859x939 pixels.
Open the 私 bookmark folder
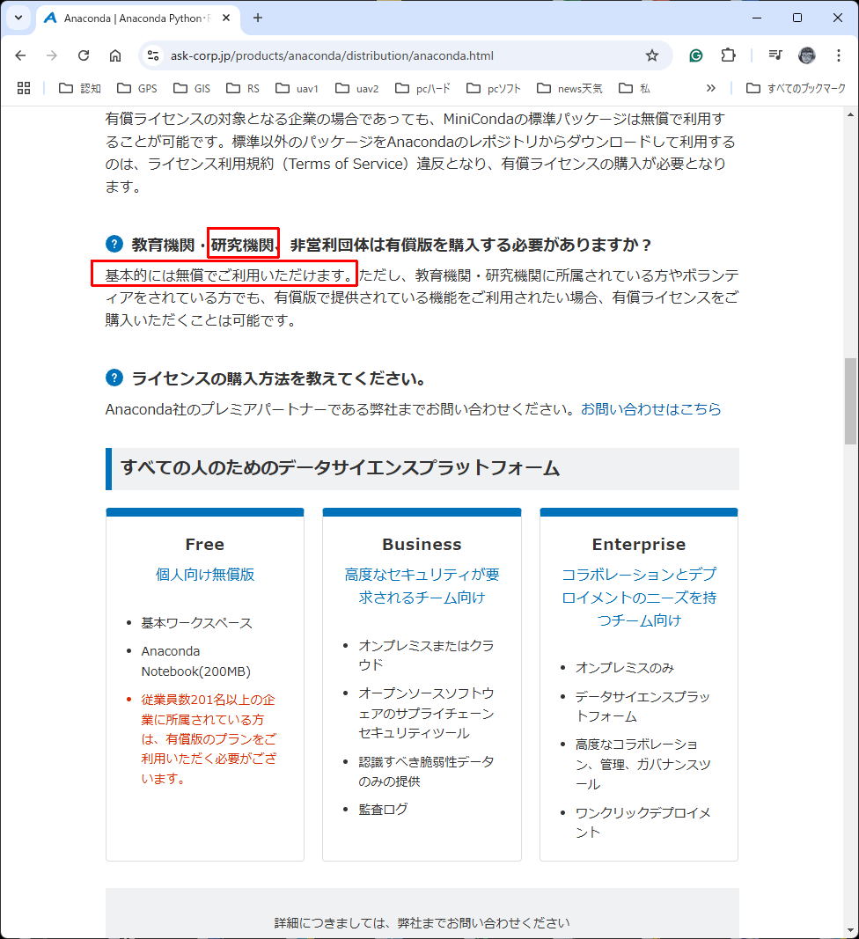point(635,89)
